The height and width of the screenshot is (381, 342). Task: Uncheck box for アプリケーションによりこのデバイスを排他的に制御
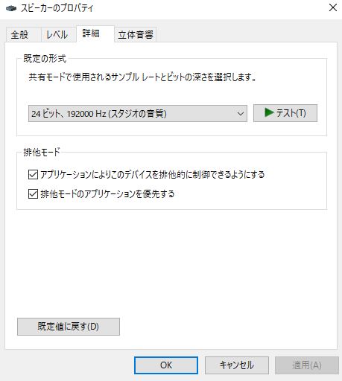pos(33,175)
